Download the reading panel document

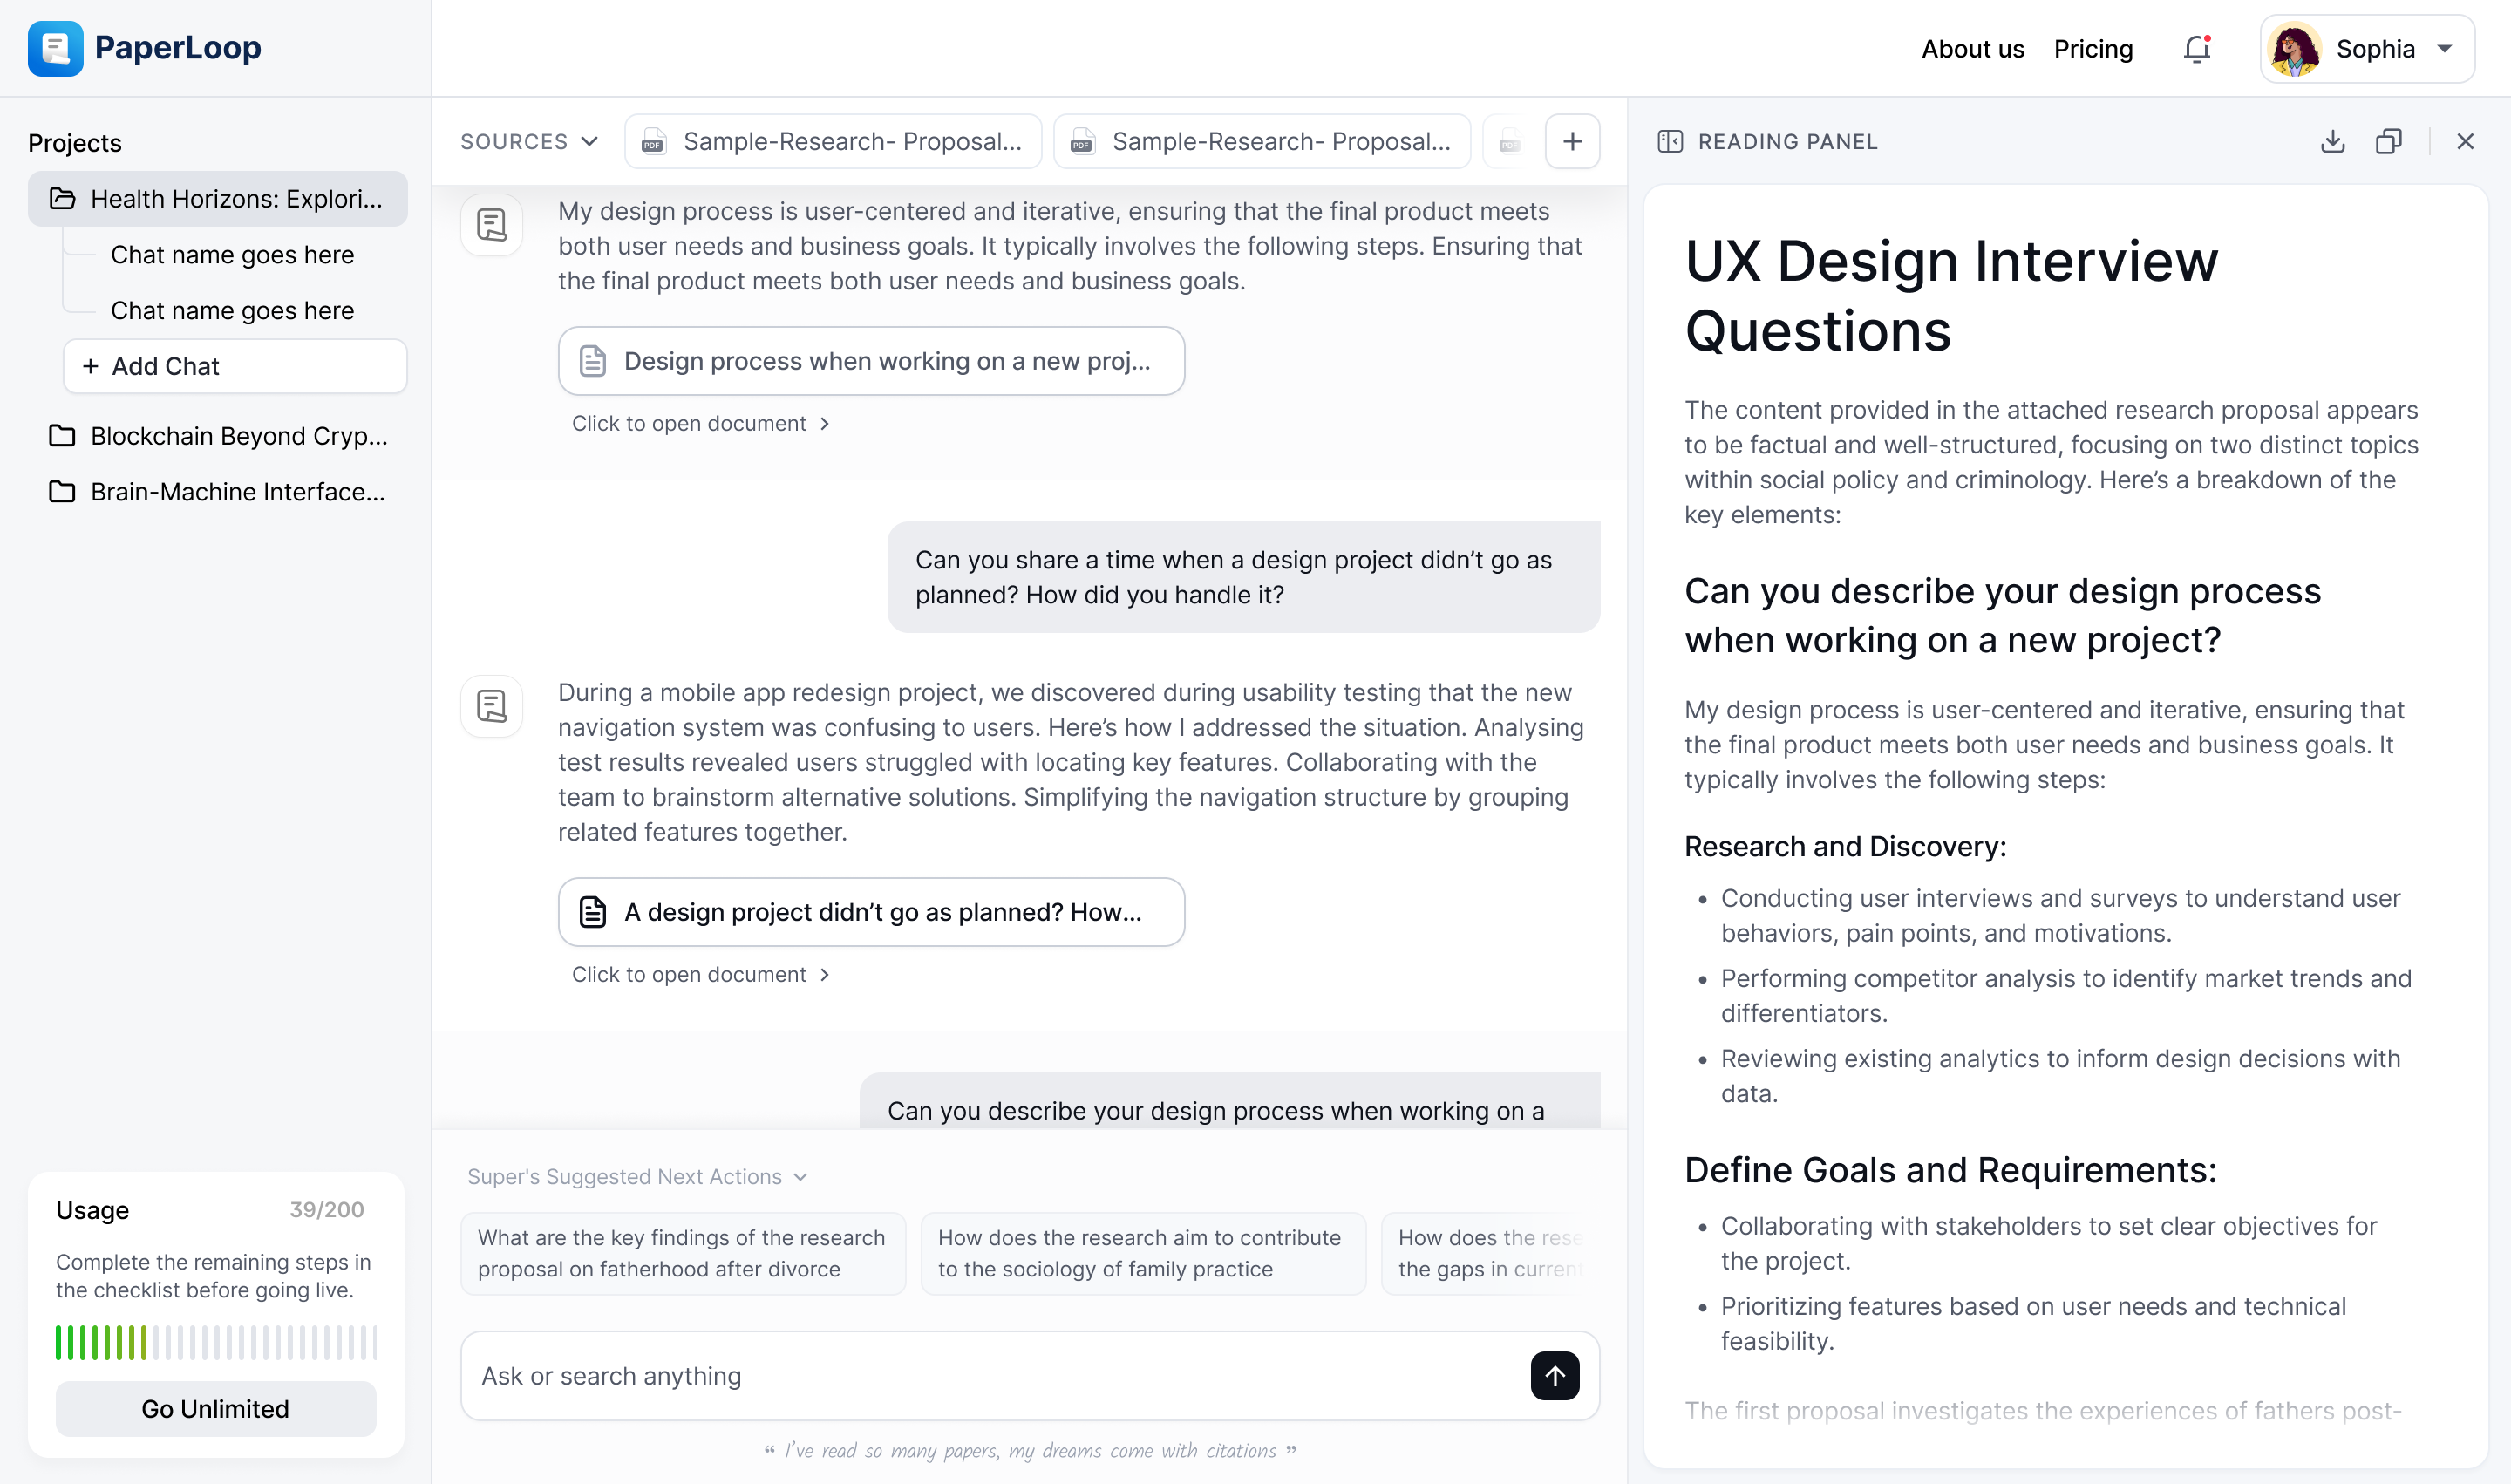point(2332,141)
